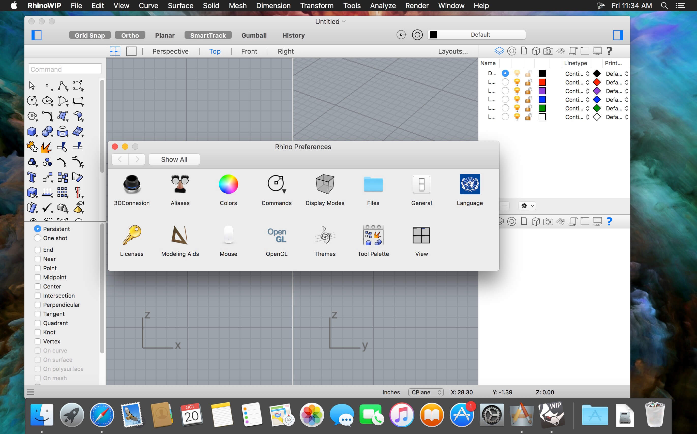Enable the Midpoint object snap
The width and height of the screenshot is (697, 434).
point(38,277)
